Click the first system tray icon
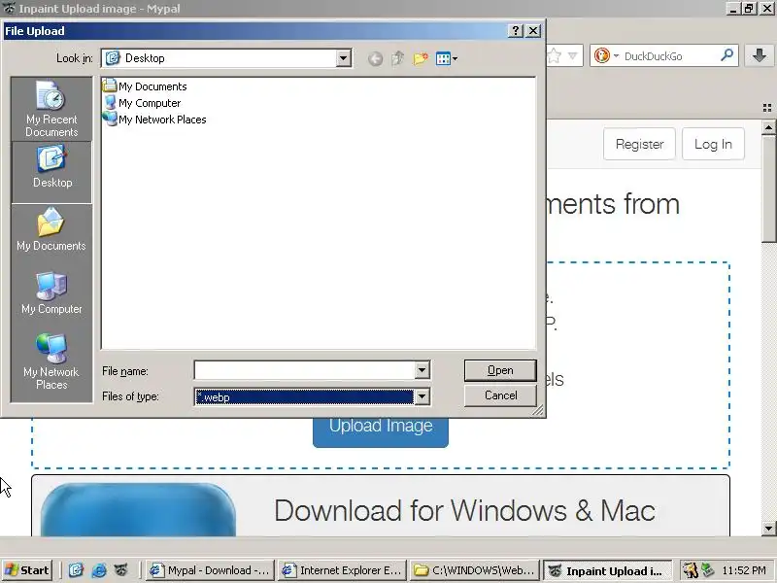 coord(690,570)
